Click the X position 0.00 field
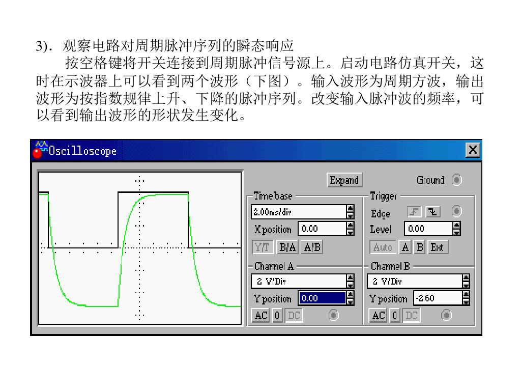 click(x=322, y=229)
